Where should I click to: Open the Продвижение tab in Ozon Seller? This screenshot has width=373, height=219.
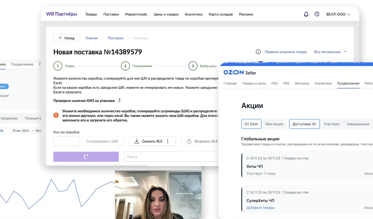[x=348, y=83]
